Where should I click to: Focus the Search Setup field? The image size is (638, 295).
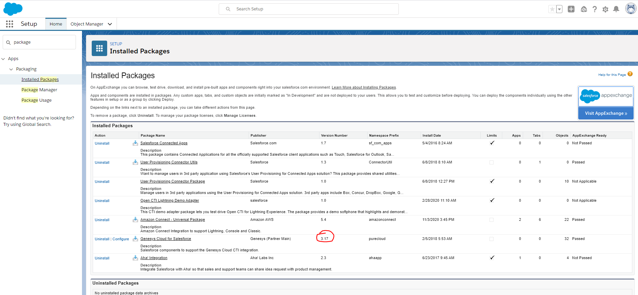309,9
